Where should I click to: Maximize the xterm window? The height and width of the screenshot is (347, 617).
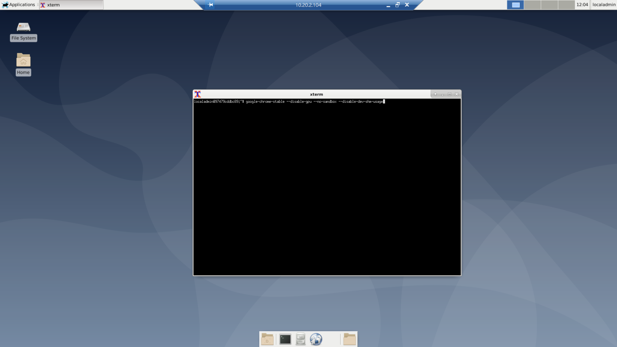click(x=449, y=94)
